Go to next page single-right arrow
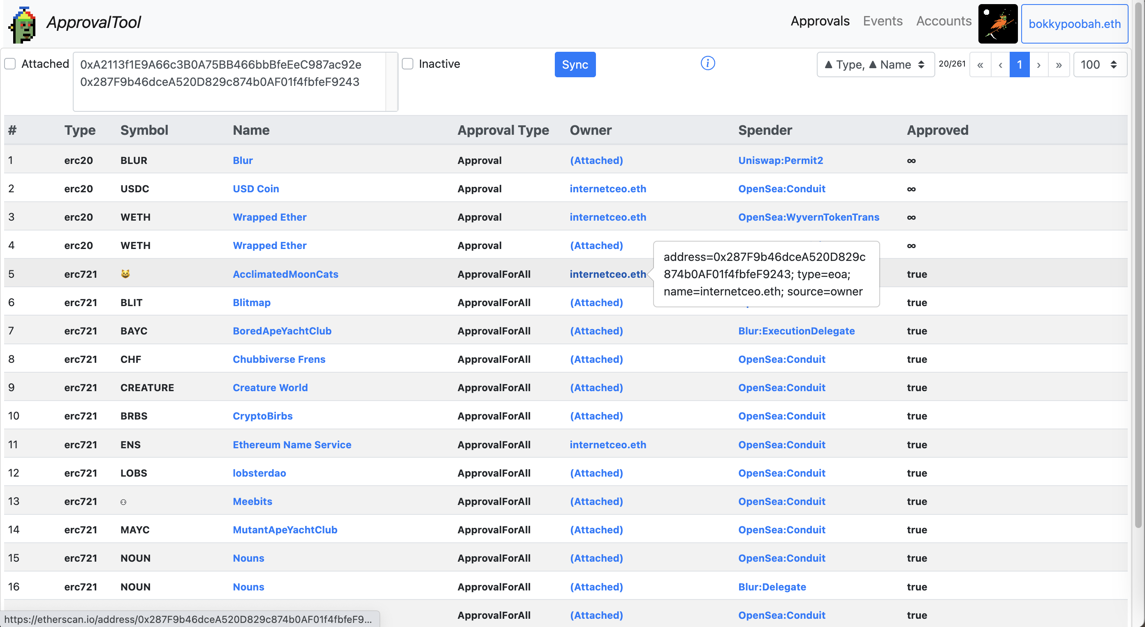Image resolution: width=1145 pixels, height=627 pixels. click(1038, 65)
